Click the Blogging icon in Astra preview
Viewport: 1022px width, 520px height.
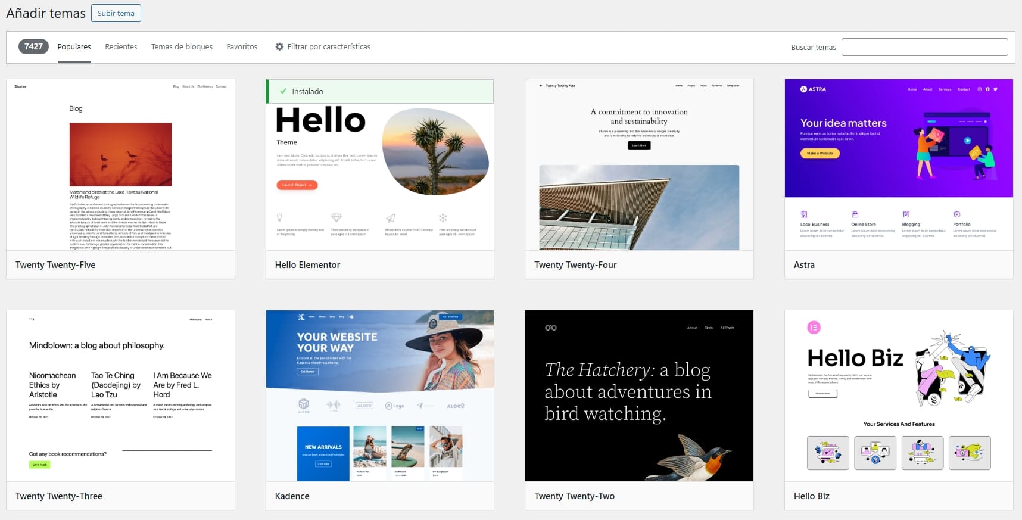pos(906,214)
